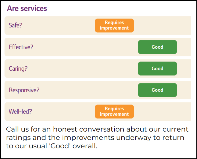The image size is (197, 159).
Task: Select the 'Well-led?' row label
Action: 20,111
